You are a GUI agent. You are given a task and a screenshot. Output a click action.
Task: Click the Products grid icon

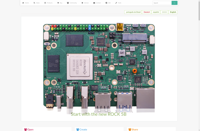coord(45,3)
